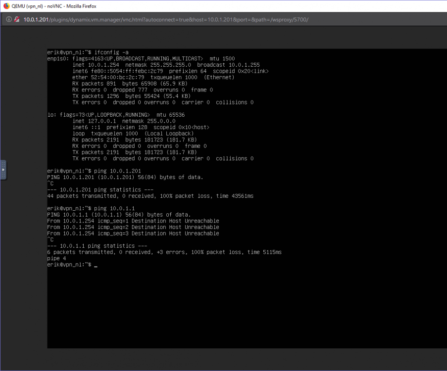Click the insecure connection padlock icon
447x371 pixels.
pos(17,19)
